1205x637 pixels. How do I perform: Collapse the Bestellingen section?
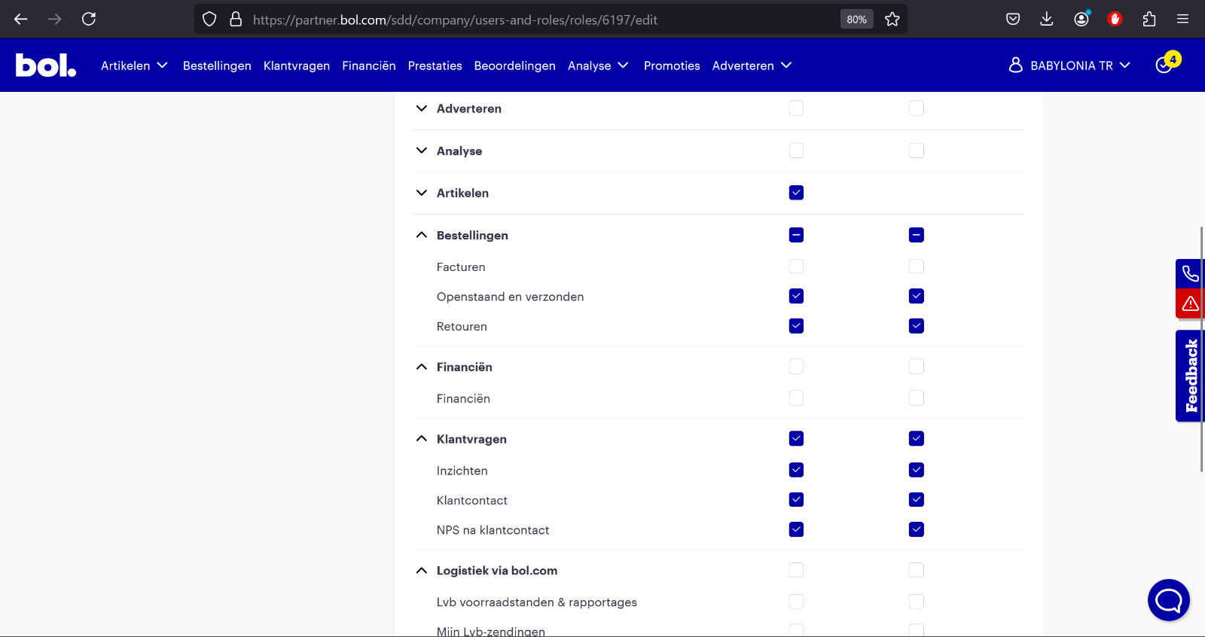(x=422, y=235)
